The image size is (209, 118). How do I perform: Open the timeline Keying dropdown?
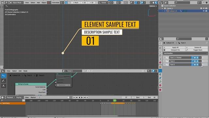tap(20, 97)
